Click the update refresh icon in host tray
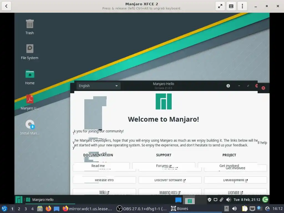 tap(267, 209)
